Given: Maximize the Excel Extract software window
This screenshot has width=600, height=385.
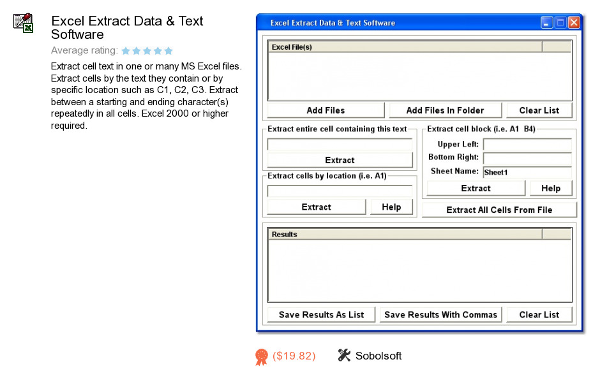Looking at the screenshot, I should tap(560, 23).
